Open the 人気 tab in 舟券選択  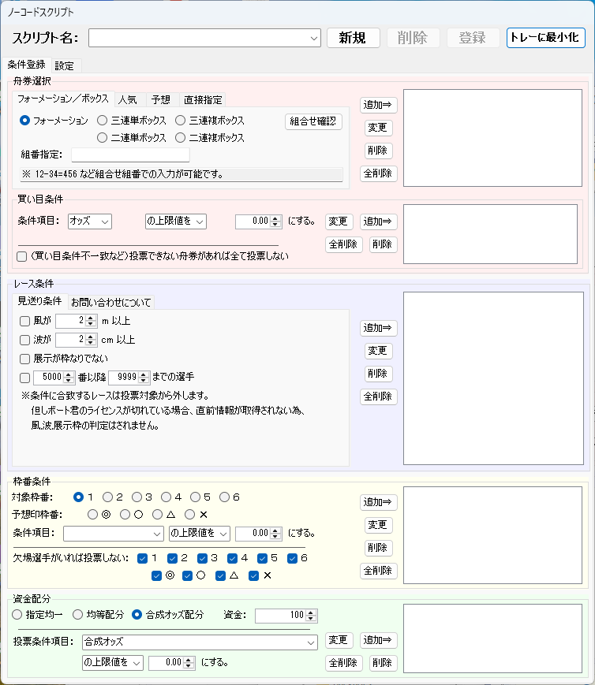pos(128,99)
